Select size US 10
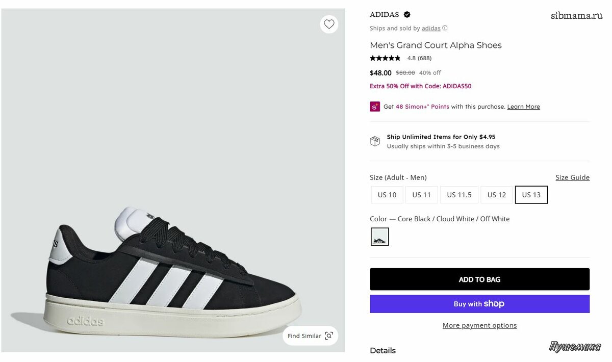Viewport: 612px width, 362px height. (x=387, y=195)
